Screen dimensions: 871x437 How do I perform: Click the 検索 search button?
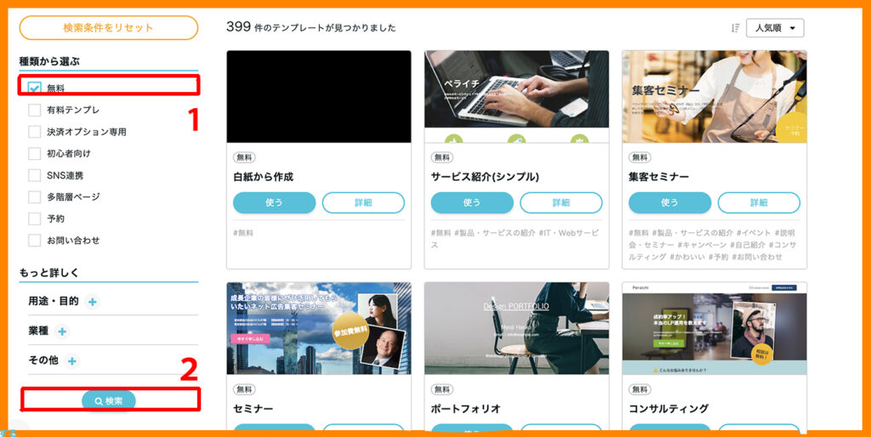pos(109,401)
